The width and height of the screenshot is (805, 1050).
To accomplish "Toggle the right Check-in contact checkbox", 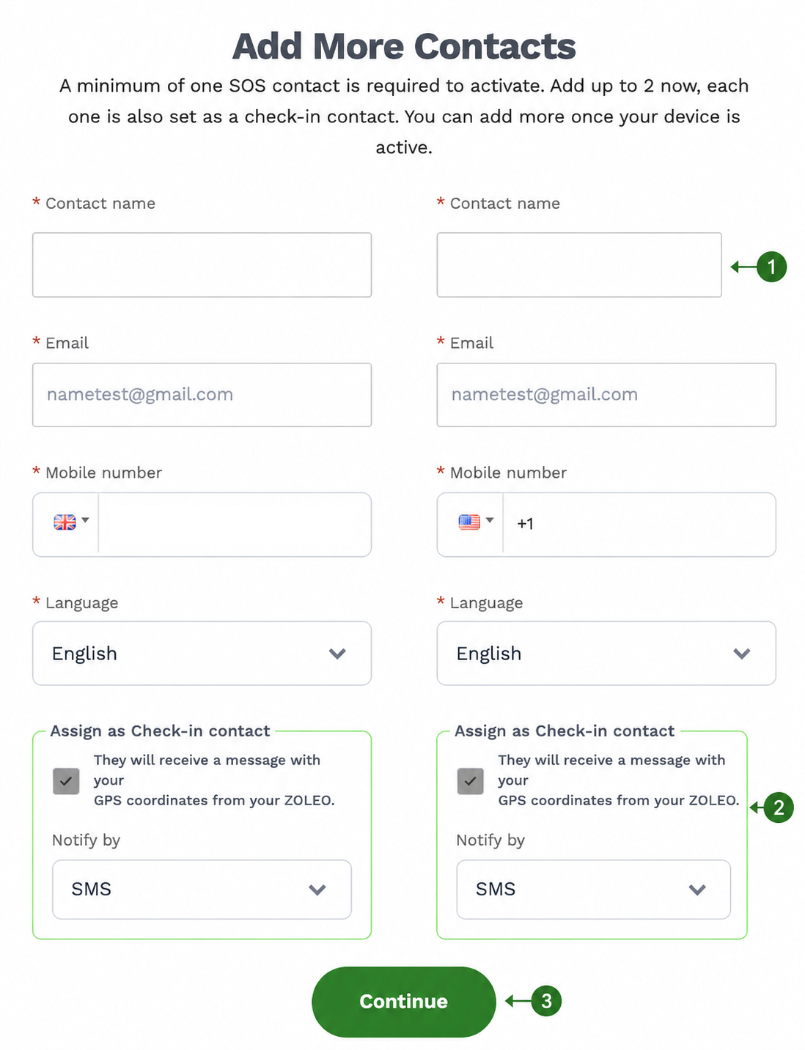I will click(470, 781).
